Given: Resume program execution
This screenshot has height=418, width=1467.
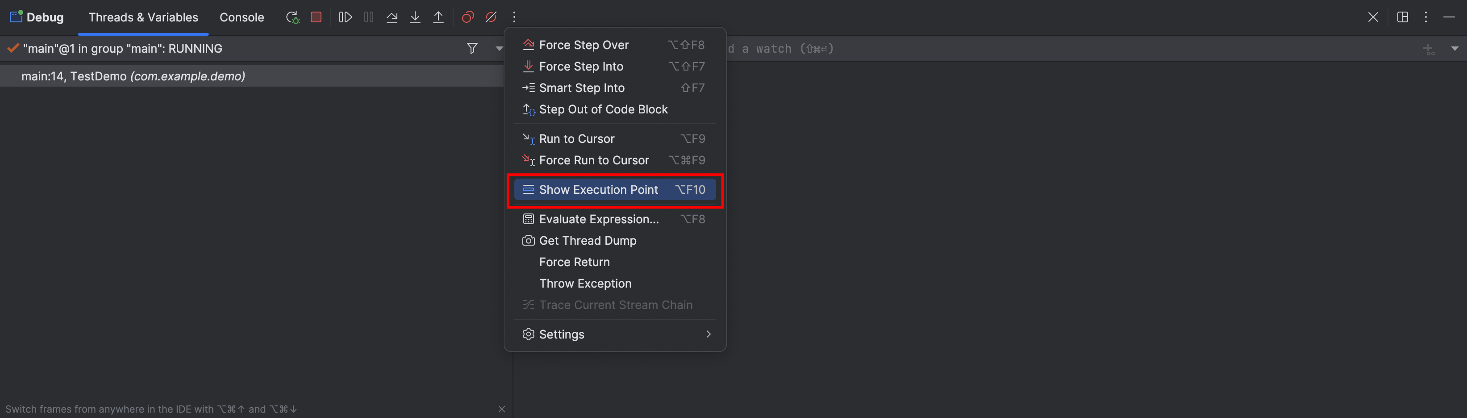Looking at the screenshot, I should (x=345, y=17).
